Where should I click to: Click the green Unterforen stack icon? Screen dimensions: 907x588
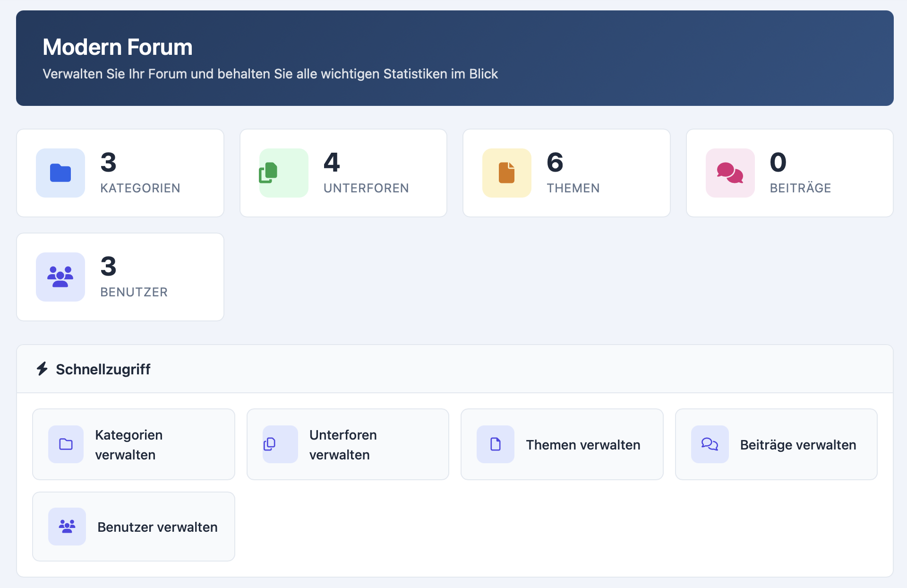click(x=283, y=173)
